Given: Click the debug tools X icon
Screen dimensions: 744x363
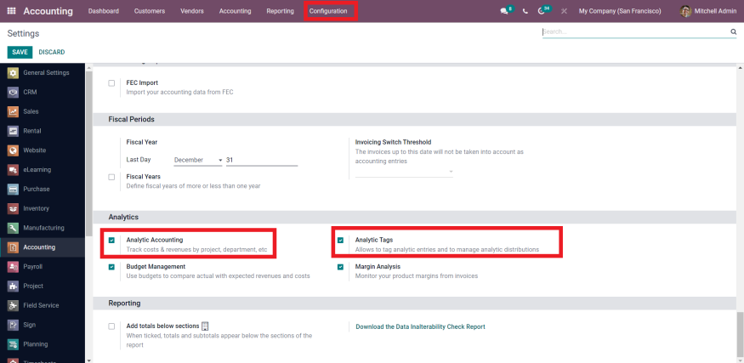Looking at the screenshot, I should [564, 11].
